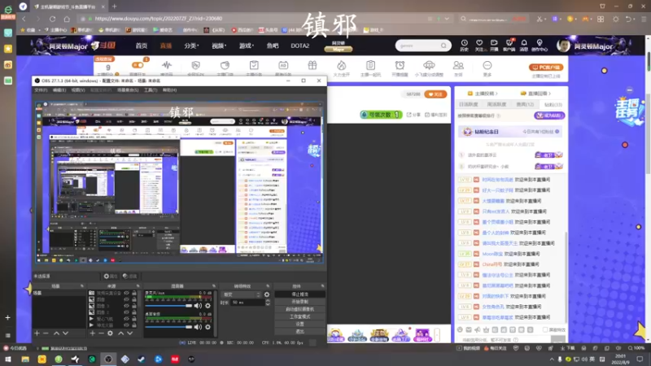Click 开始录制 in OBS controls
The width and height of the screenshot is (651, 366).
click(299, 302)
